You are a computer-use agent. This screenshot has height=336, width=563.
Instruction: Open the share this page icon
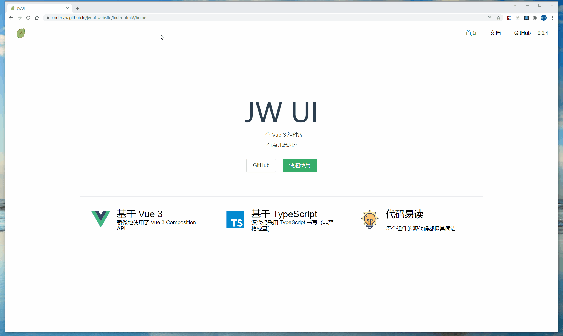(x=490, y=18)
